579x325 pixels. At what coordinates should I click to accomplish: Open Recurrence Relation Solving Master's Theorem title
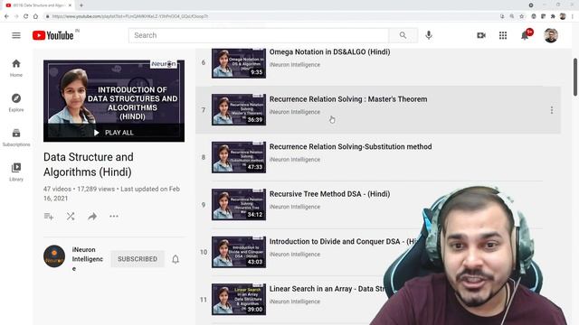click(x=348, y=99)
